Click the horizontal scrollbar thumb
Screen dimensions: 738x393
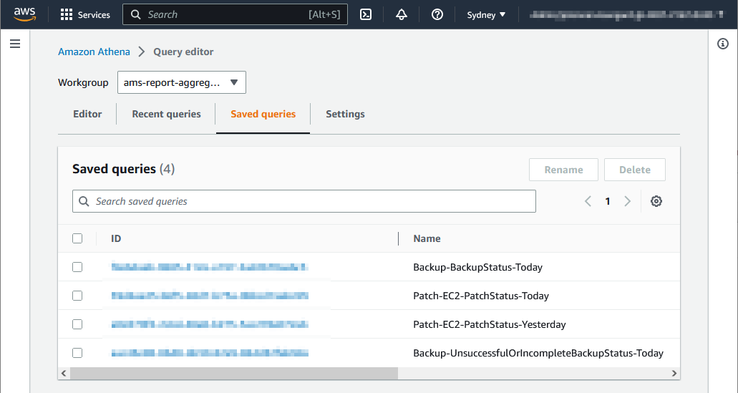[x=234, y=373]
